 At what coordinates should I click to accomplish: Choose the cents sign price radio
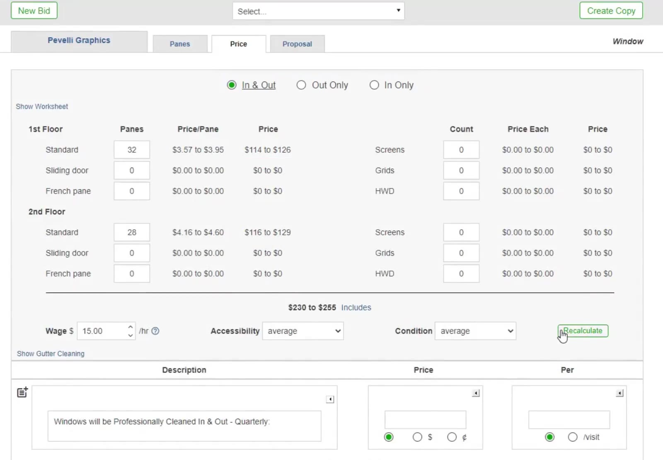click(x=452, y=437)
